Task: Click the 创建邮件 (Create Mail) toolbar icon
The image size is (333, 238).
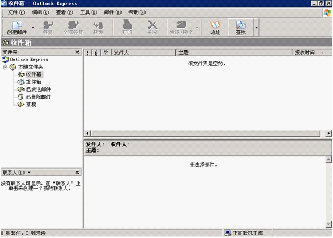Action: pos(17,27)
